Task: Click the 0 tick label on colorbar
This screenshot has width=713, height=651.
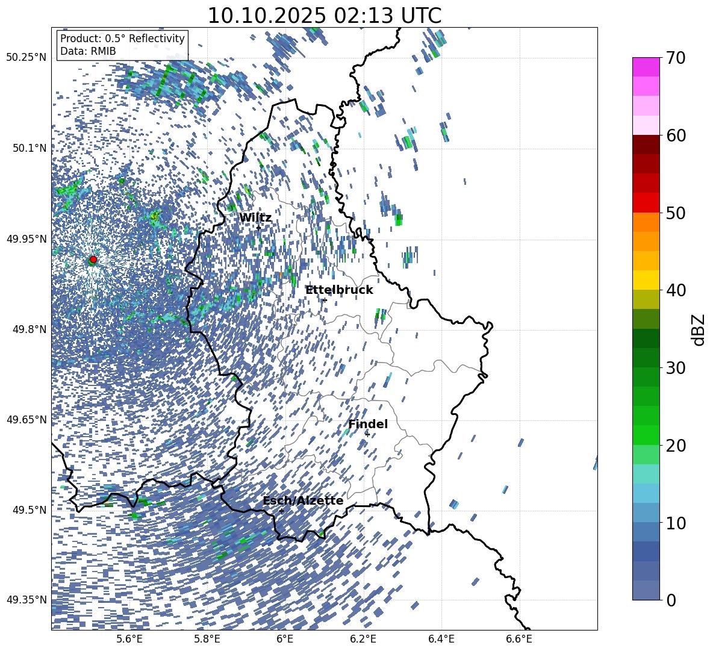Action: (670, 600)
